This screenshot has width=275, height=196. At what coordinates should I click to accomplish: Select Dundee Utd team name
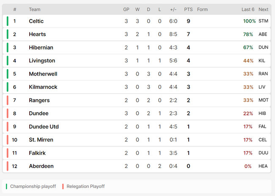coord(44,126)
